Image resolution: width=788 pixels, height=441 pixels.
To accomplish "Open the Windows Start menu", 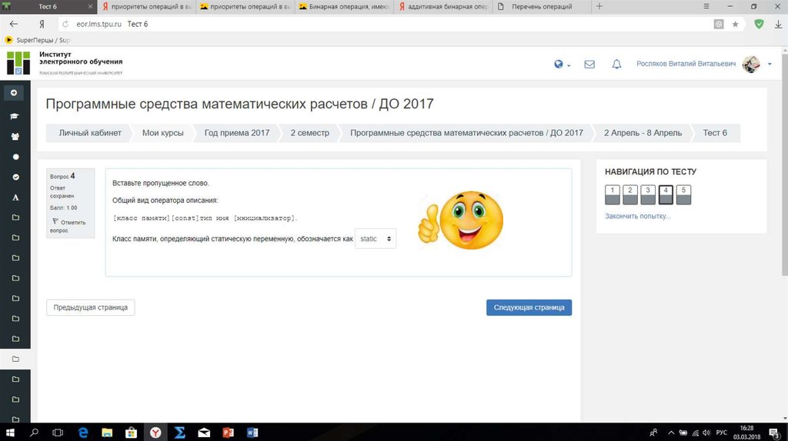I will pyautogui.click(x=9, y=433).
